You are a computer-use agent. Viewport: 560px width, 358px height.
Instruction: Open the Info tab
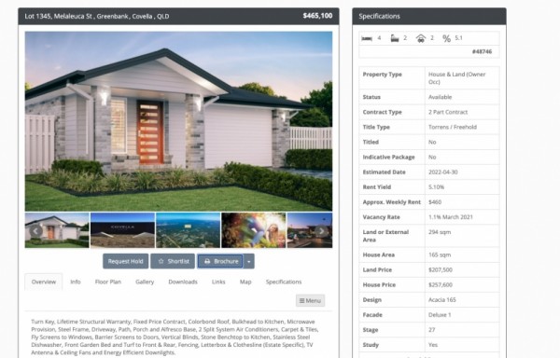76,282
